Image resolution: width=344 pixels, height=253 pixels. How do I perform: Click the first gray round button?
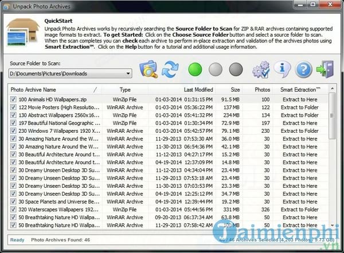coord(216,70)
